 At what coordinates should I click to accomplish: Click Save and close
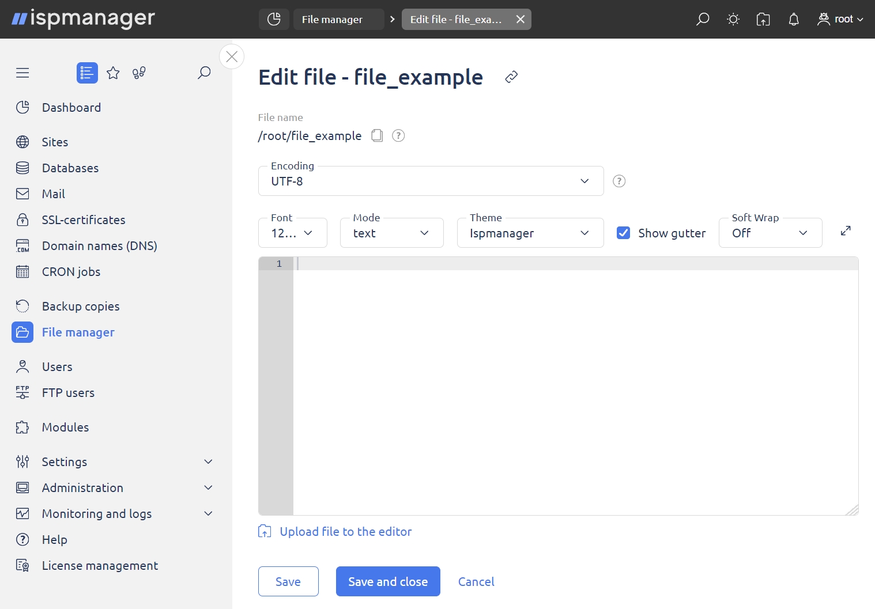tap(388, 581)
